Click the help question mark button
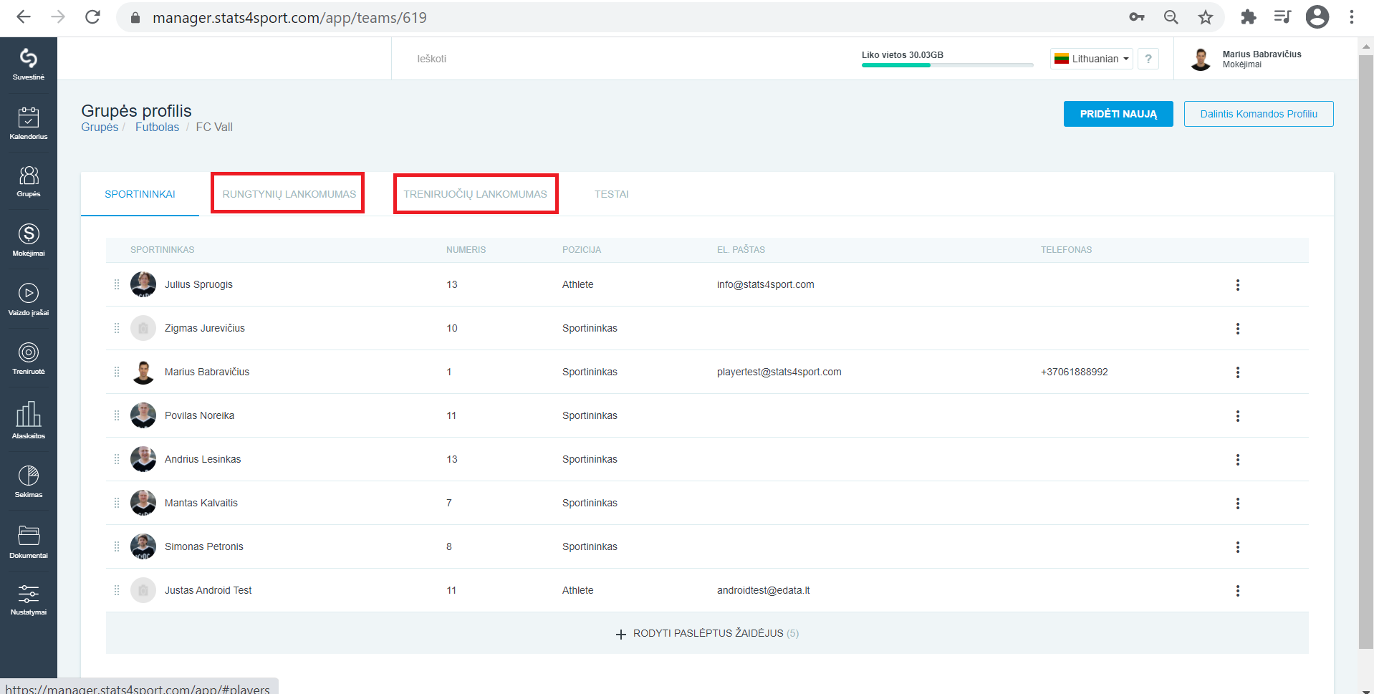1374x694 pixels. click(x=1148, y=59)
